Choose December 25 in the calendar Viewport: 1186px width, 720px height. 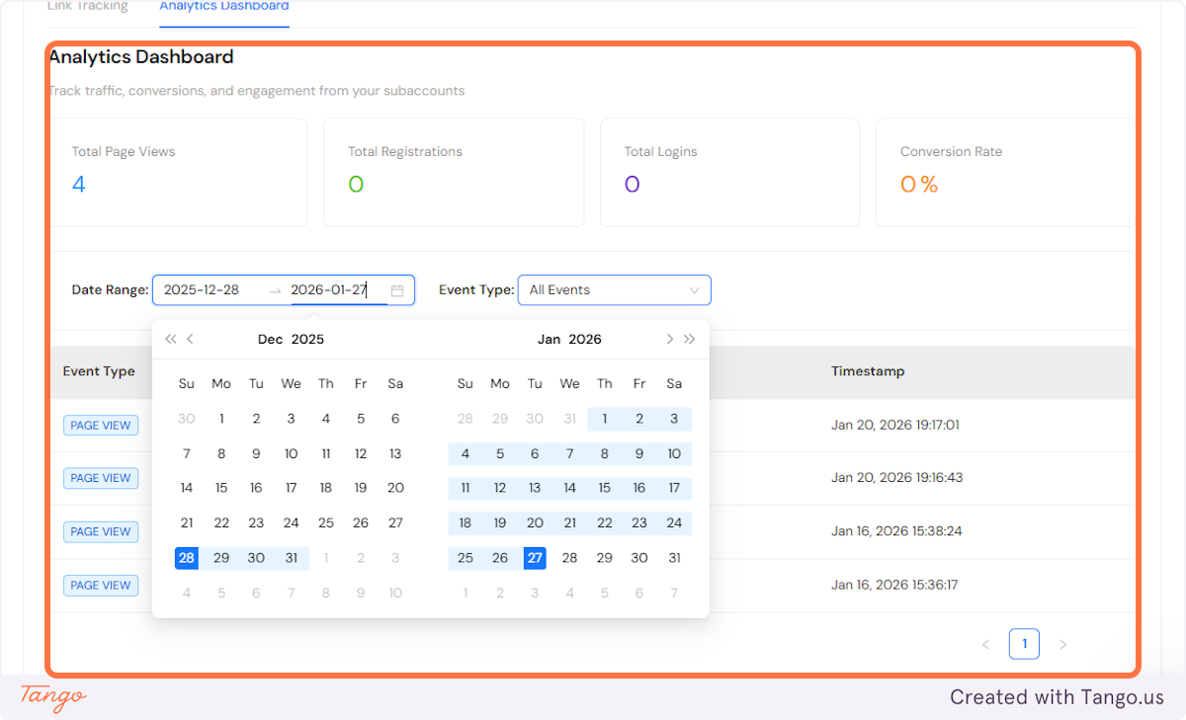[x=326, y=523]
